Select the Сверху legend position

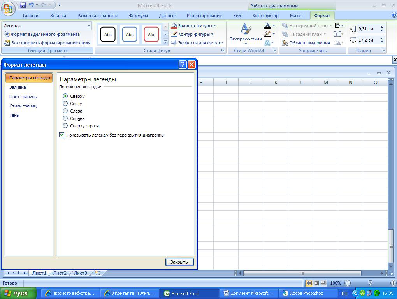point(65,96)
